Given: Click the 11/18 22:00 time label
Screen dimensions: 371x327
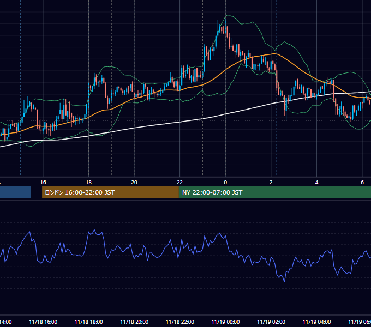Looking at the screenshot, I should click(x=180, y=322).
